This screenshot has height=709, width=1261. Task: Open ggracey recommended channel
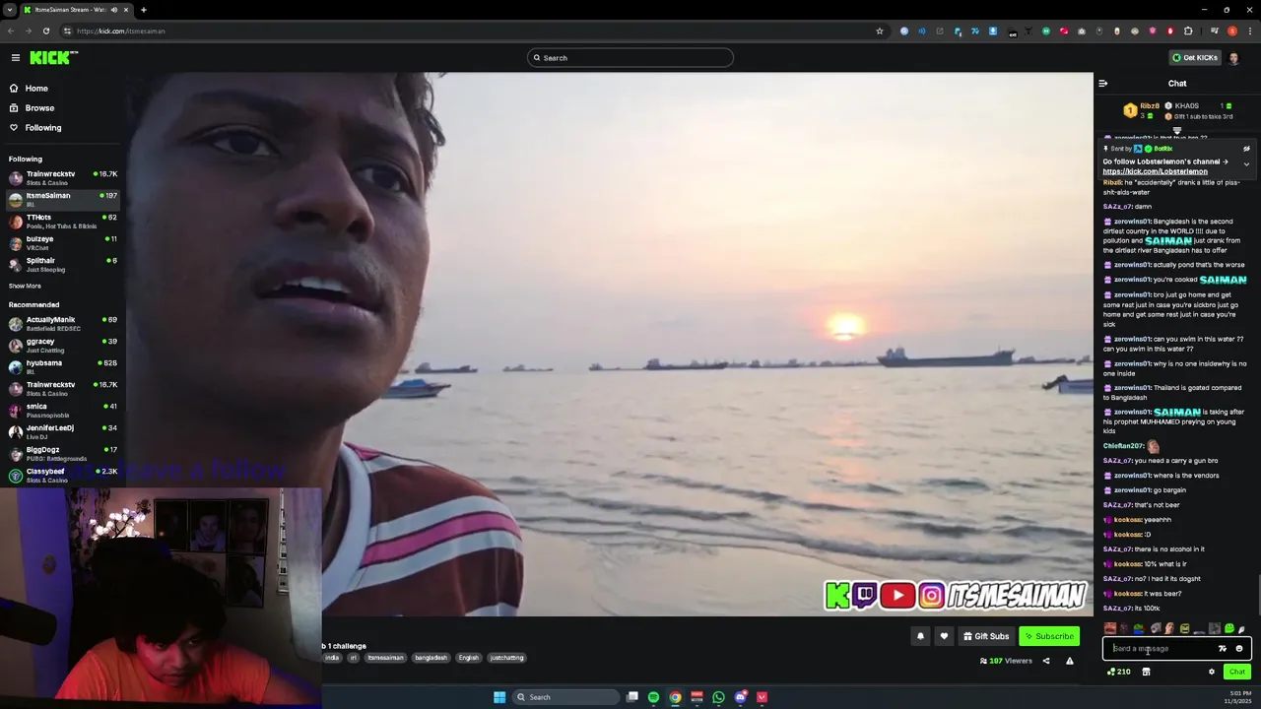point(62,346)
